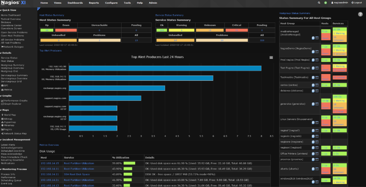Click the yellow Warning count in Service Status
366x187 pixels.
[181, 30]
